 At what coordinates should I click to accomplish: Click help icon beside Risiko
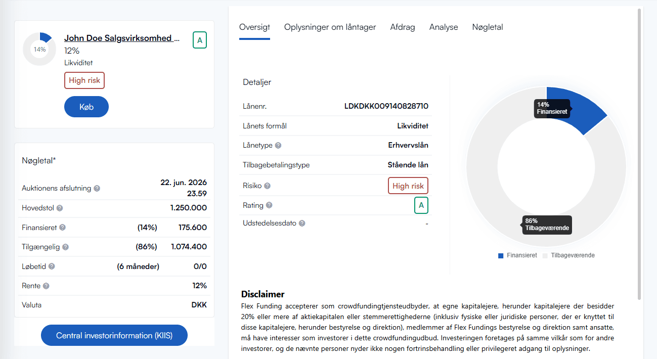[267, 186]
